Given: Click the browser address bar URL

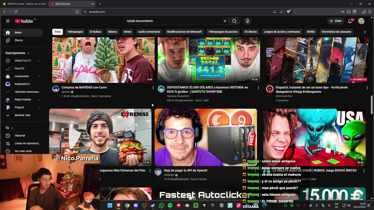Looking at the screenshot, I should pos(97,12).
